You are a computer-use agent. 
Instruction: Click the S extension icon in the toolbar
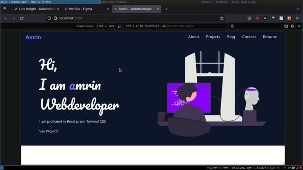281,18
